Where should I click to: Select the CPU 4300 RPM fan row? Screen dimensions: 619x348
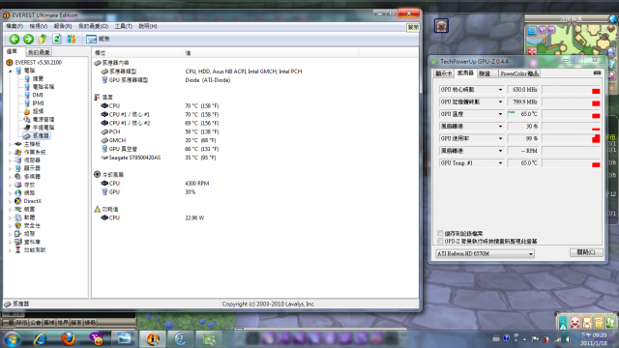point(255,183)
